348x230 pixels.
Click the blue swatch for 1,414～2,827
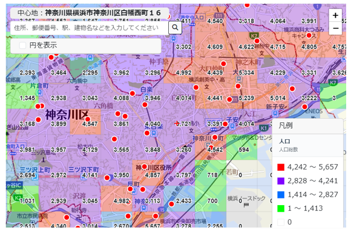[x=281, y=194]
